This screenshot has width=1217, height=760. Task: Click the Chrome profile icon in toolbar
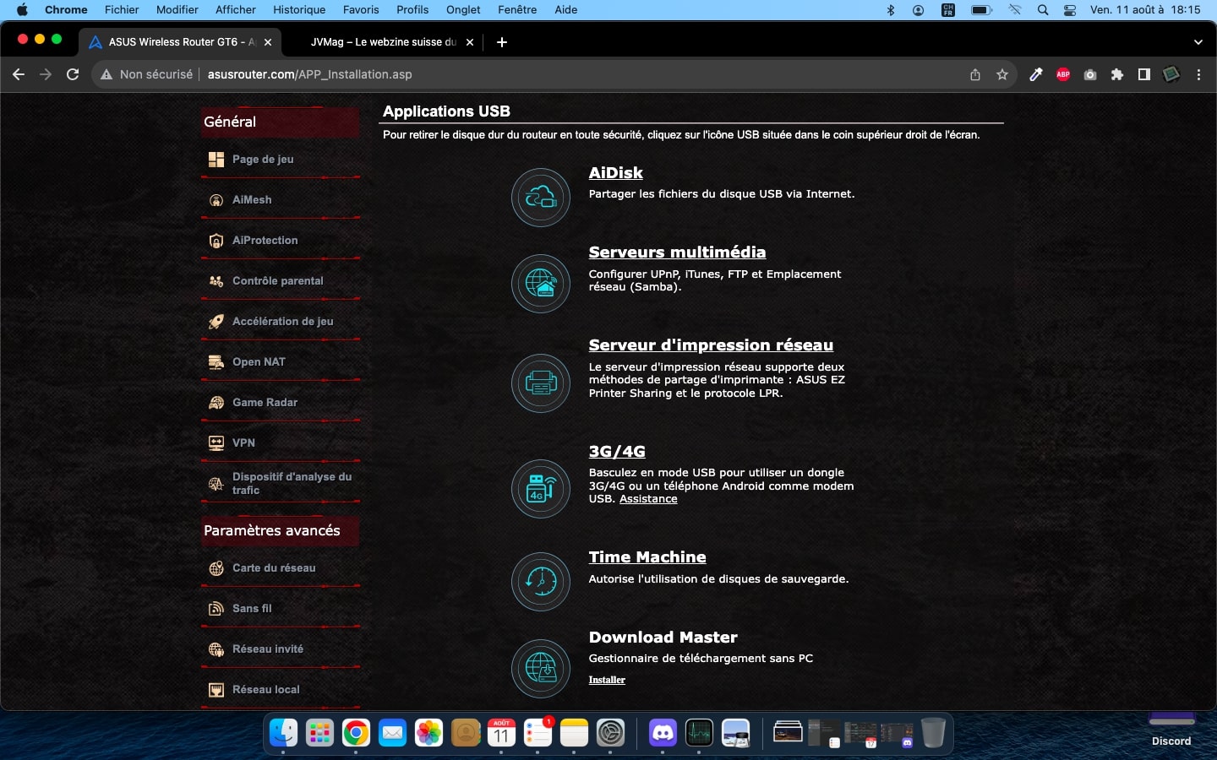[1171, 74]
